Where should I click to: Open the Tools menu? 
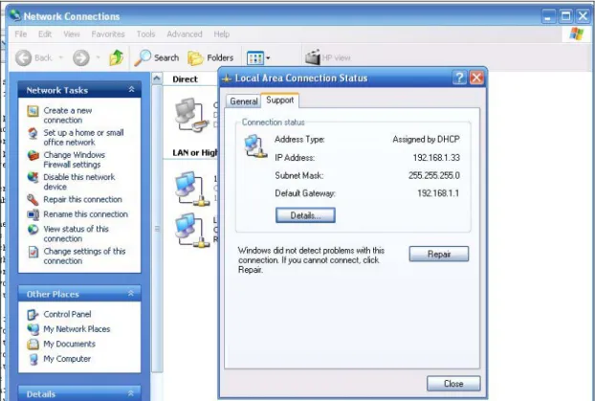(x=146, y=34)
